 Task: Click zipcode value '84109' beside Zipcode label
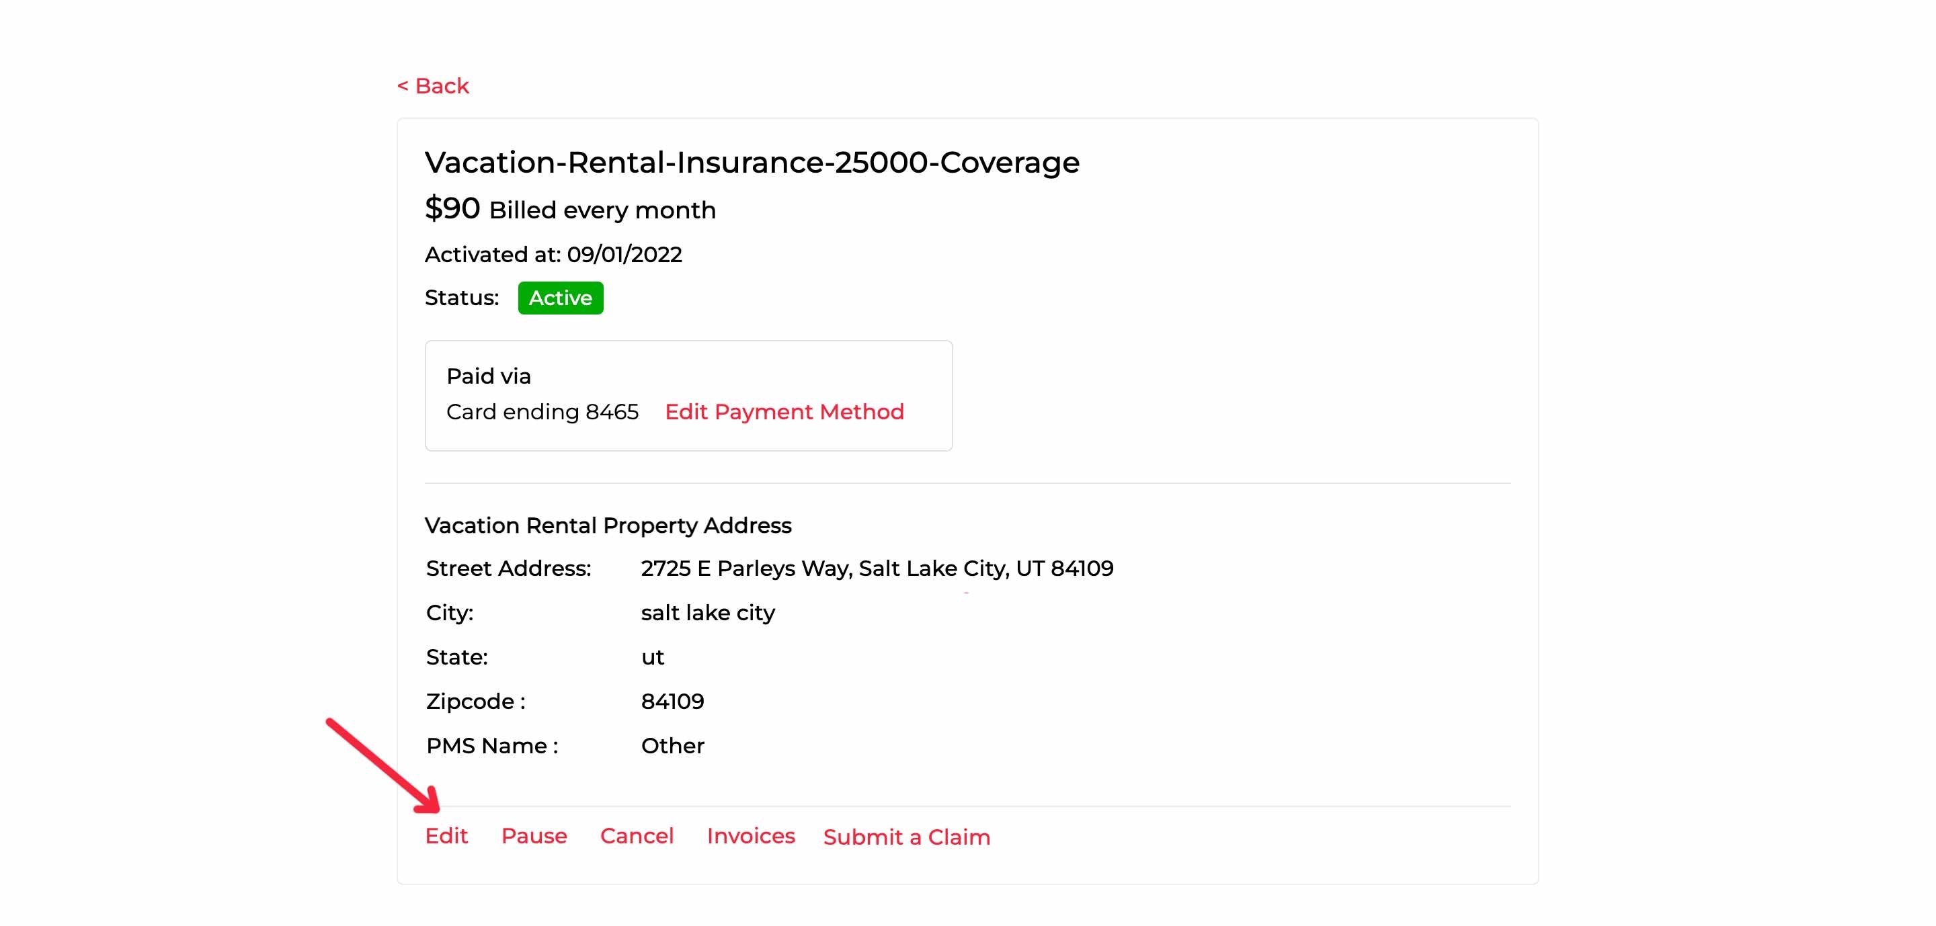click(672, 702)
